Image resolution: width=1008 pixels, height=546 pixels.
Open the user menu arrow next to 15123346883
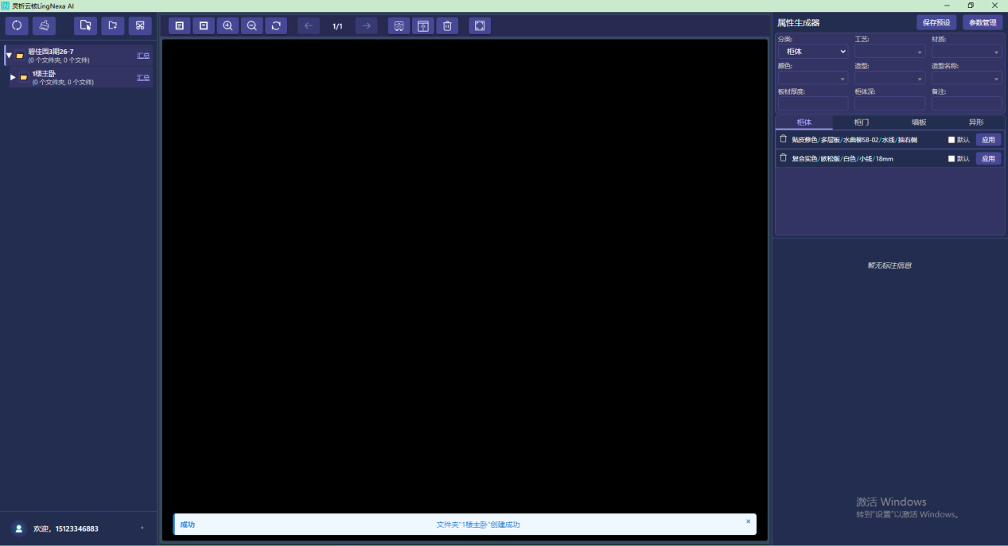tap(142, 529)
